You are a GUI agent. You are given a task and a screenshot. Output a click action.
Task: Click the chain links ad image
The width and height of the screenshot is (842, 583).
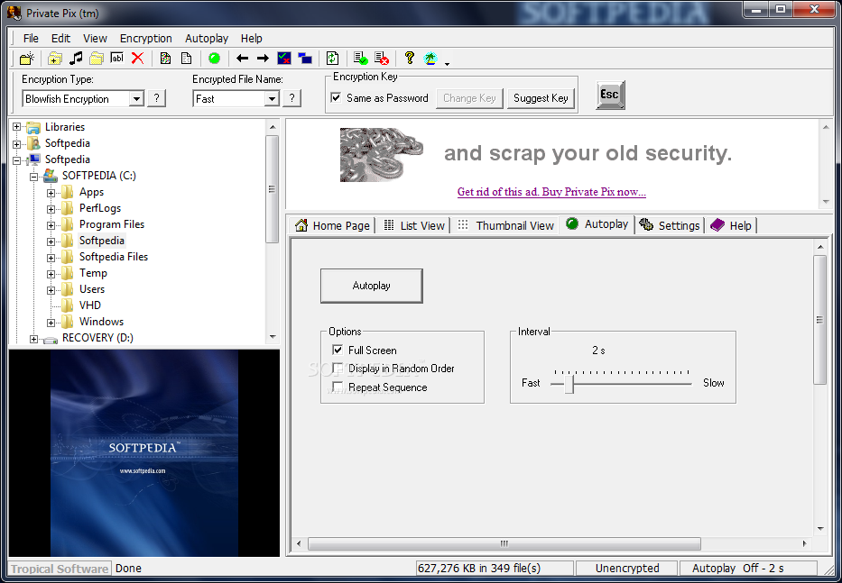pyautogui.click(x=381, y=154)
